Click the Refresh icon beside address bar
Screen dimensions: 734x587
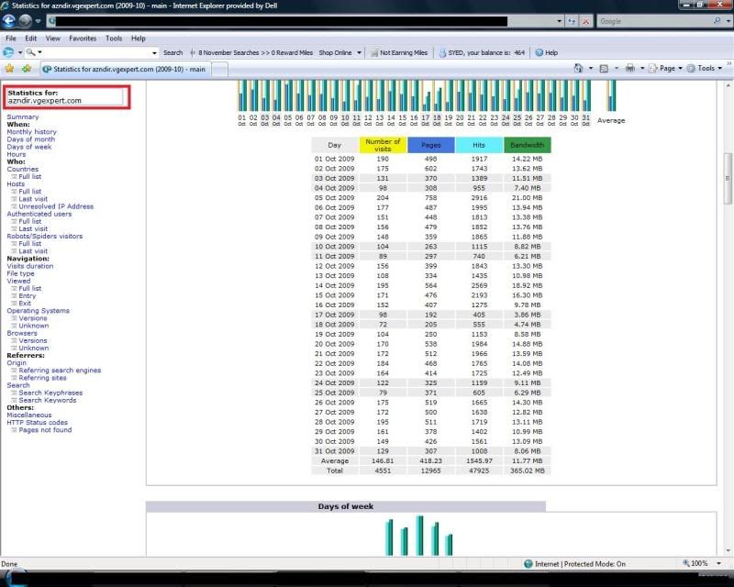[x=572, y=20]
